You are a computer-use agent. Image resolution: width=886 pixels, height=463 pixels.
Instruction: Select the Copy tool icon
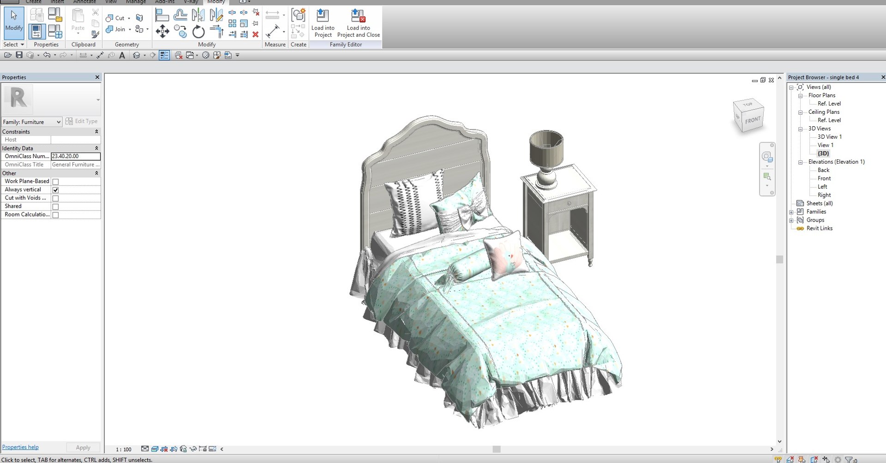point(180,31)
